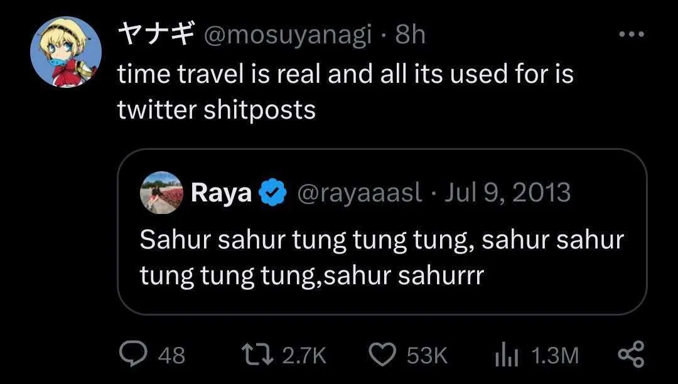
Task: Open view analytics bar chart icon
Action: pyautogui.click(x=505, y=355)
